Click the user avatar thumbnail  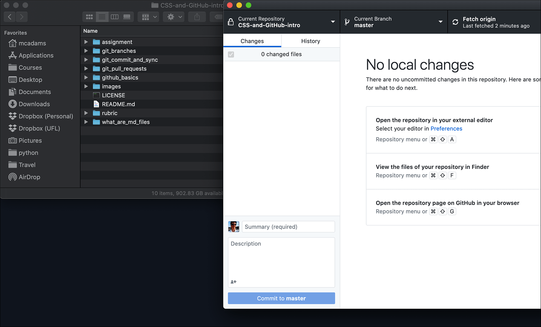[x=234, y=227]
